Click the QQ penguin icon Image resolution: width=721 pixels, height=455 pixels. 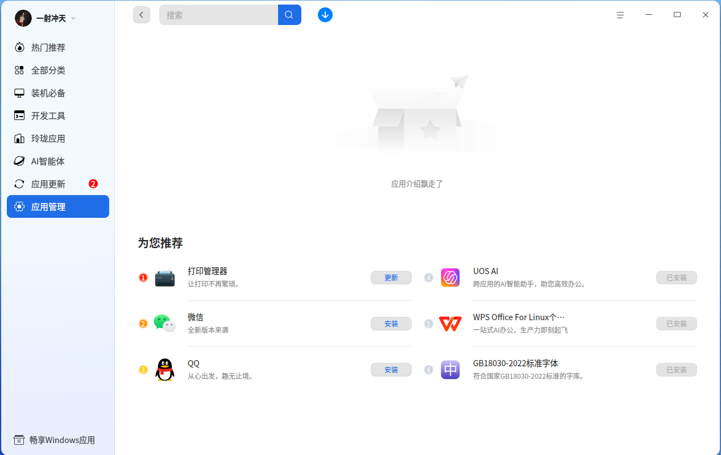[x=164, y=369]
